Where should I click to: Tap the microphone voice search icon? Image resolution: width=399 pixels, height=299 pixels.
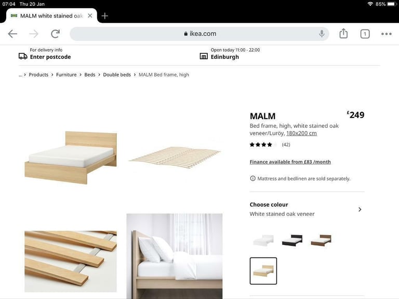point(322,34)
